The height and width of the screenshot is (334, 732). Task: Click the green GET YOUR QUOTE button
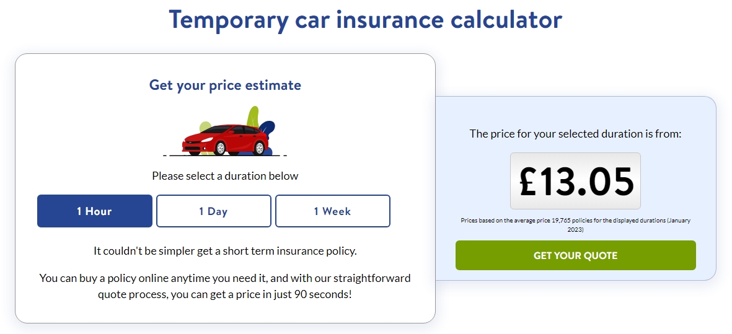pyautogui.click(x=576, y=255)
